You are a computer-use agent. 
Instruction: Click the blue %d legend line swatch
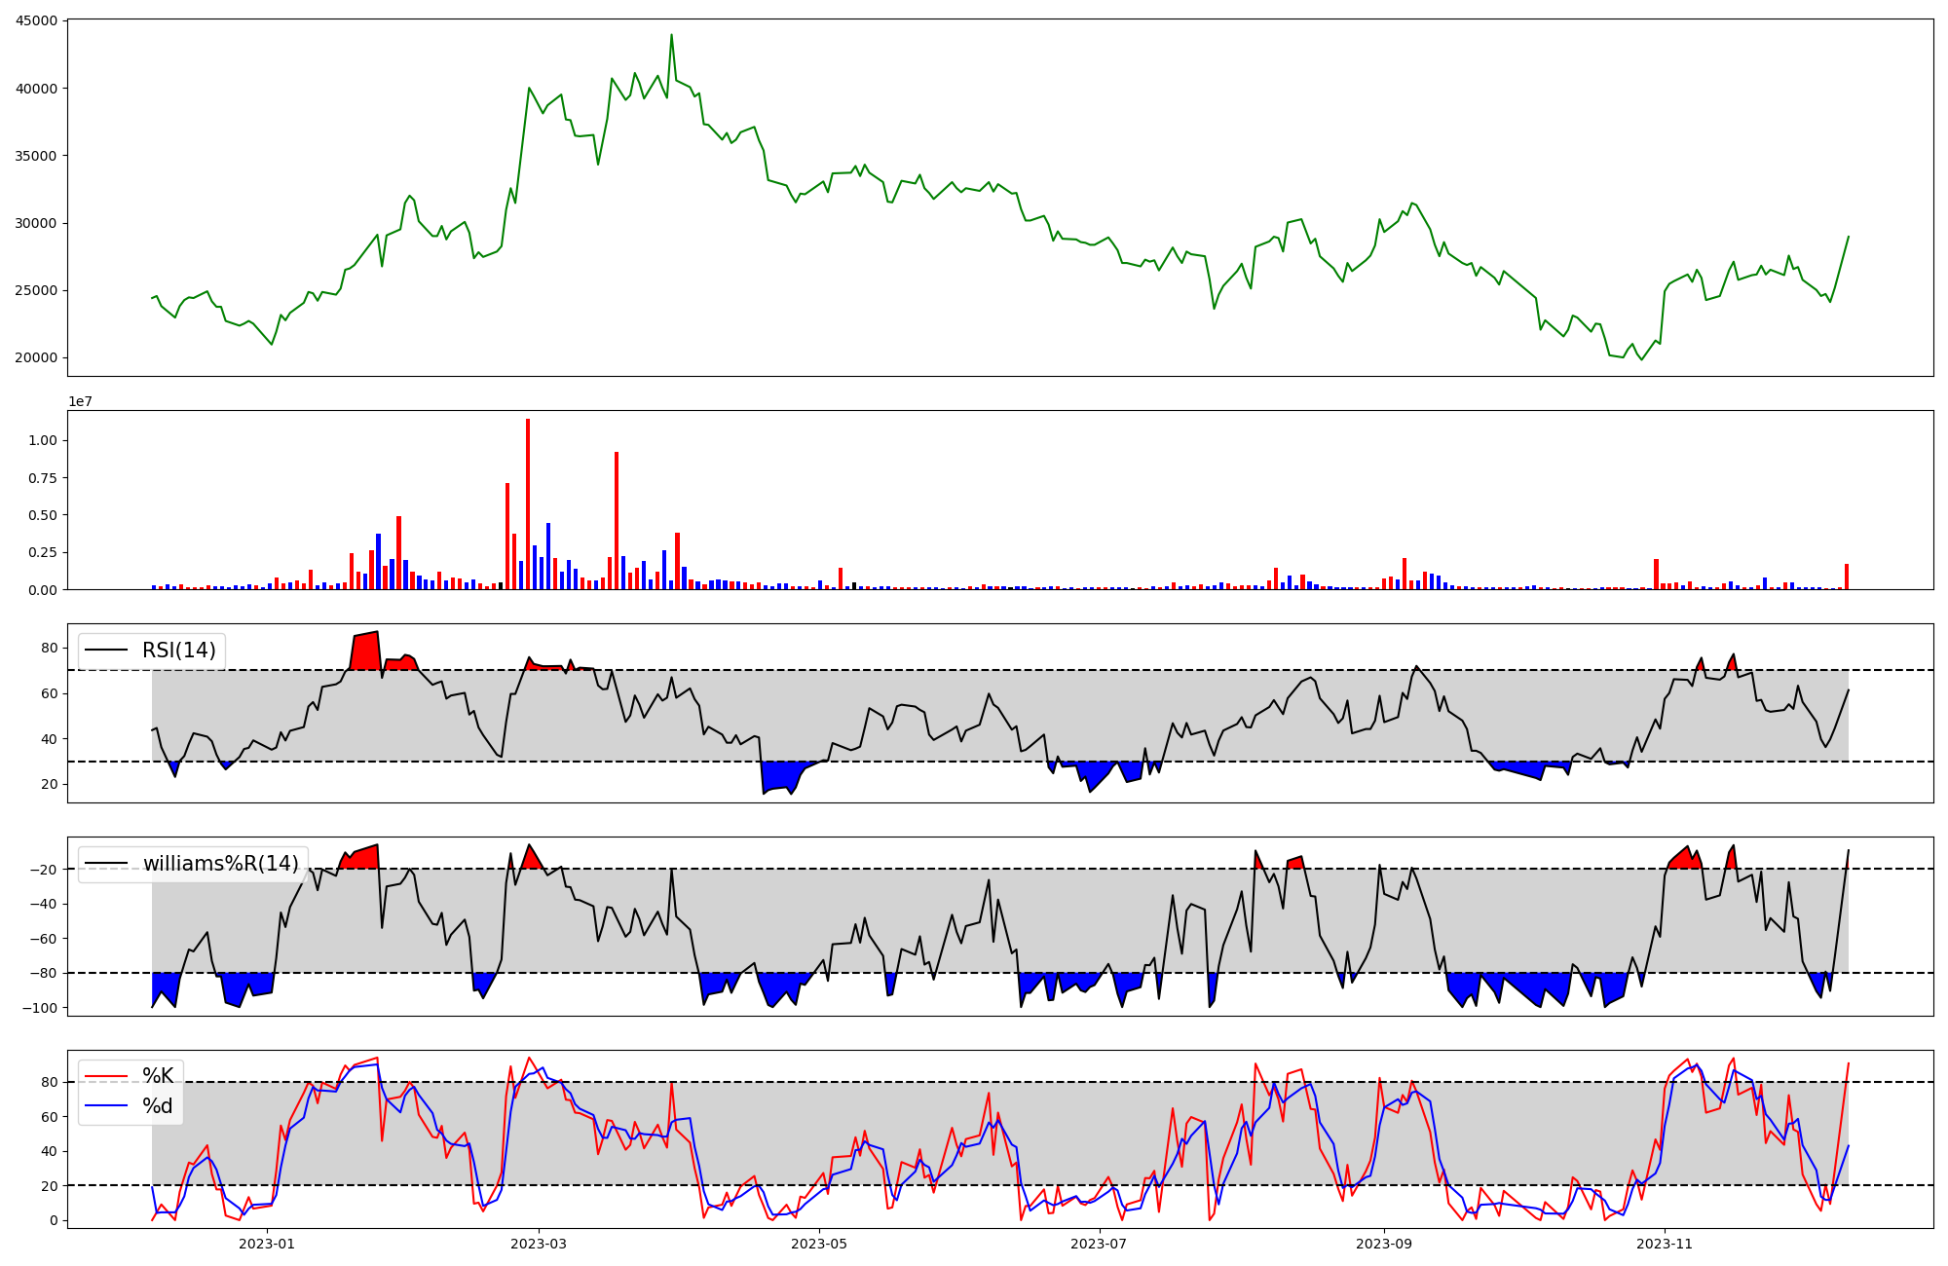click(106, 1106)
